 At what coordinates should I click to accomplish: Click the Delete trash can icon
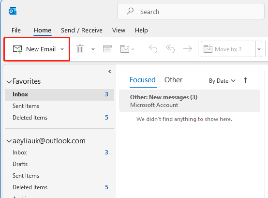[80, 49]
